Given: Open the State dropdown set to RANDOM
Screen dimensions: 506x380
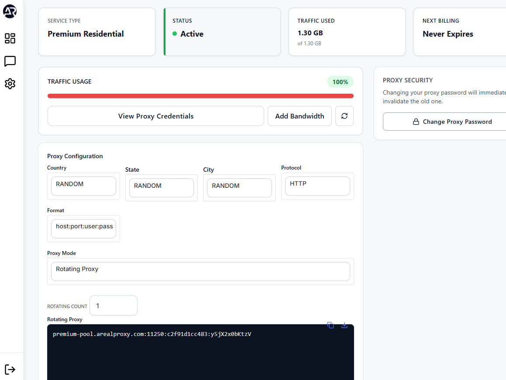Looking at the screenshot, I should tap(162, 188).
